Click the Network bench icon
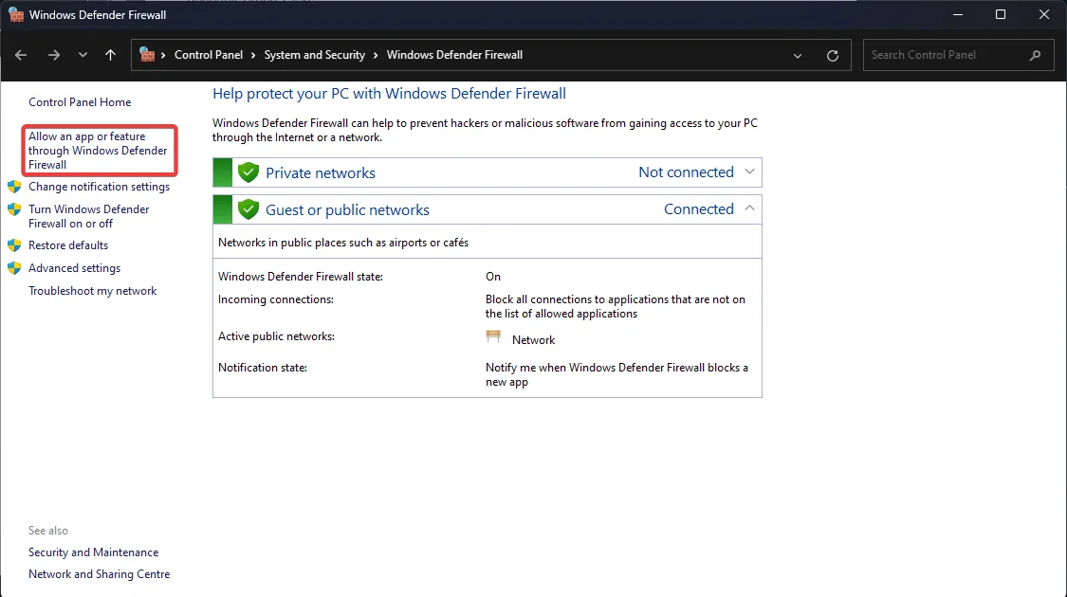Image resolution: width=1067 pixels, height=597 pixels. [x=493, y=336]
